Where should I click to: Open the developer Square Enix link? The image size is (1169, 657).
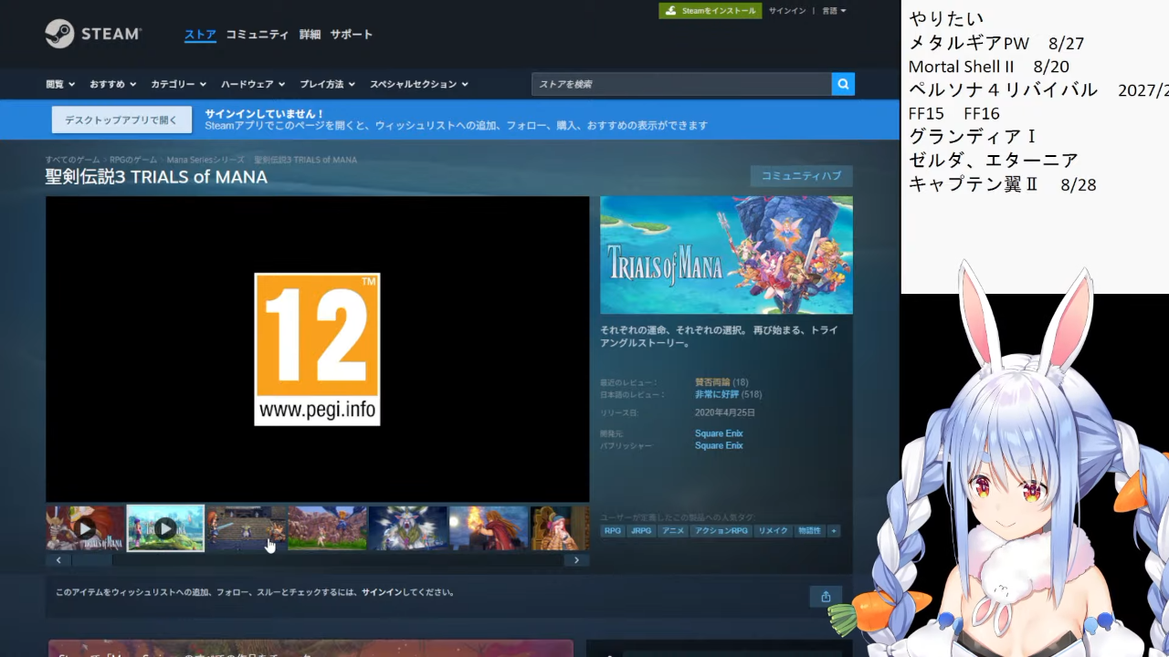tap(719, 433)
